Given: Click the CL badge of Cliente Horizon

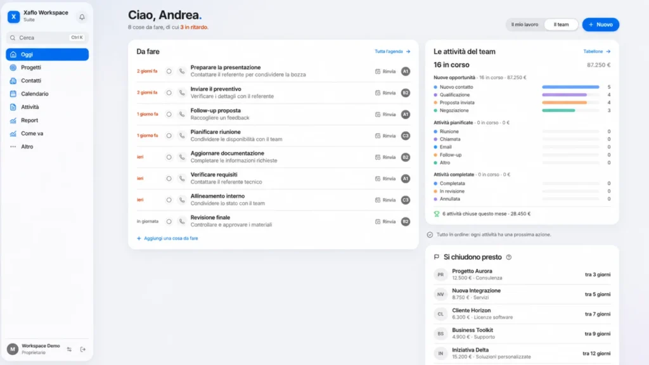Looking at the screenshot, I should (x=440, y=314).
